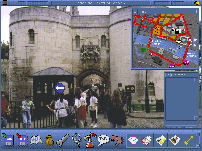This screenshot has height=151, width=202.
Task: Maximize the Map panel
Action: click(x=195, y=12)
